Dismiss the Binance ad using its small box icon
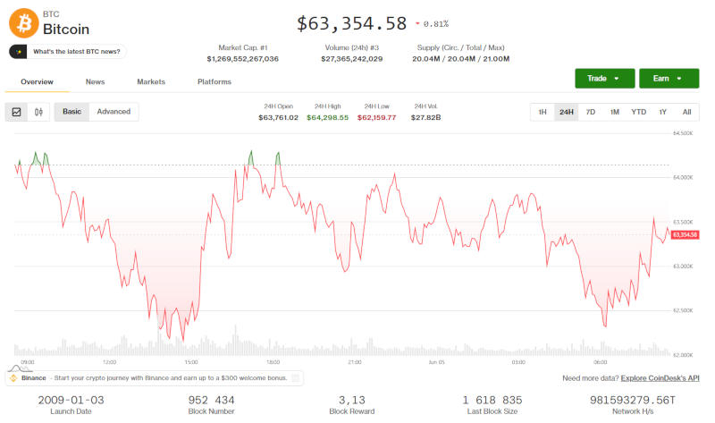The width and height of the screenshot is (715, 423). pyautogui.click(x=296, y=377)
